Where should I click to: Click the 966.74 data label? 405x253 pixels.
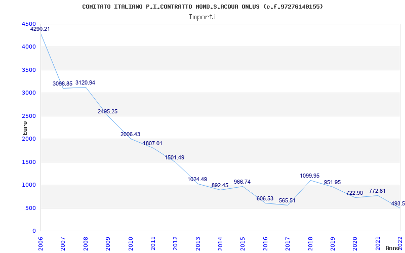[242, 182]
